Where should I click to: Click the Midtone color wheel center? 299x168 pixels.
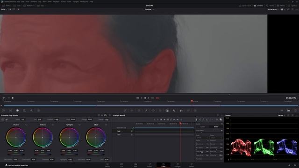43,137
